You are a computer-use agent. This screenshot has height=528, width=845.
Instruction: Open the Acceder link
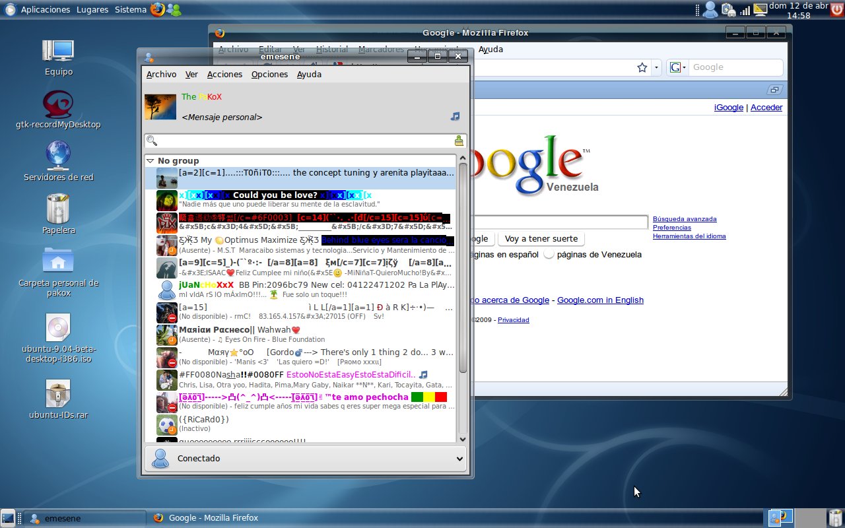pos(766,108)
